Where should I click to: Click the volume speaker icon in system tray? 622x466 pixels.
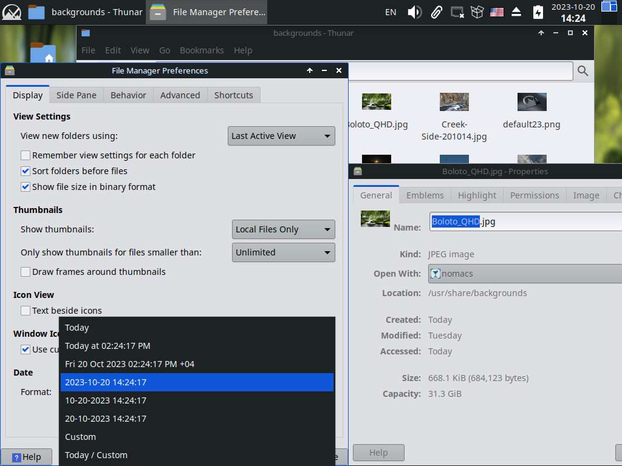tap(414, 12)
